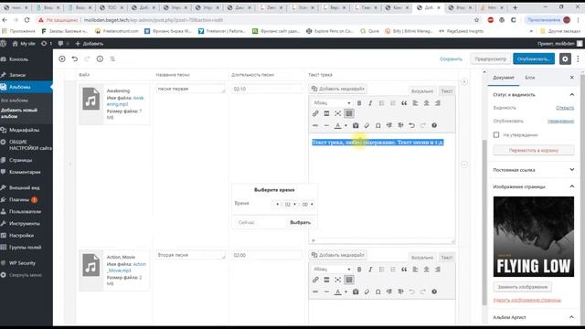Click Replace image button
The image size is (585, 329).
522,287
